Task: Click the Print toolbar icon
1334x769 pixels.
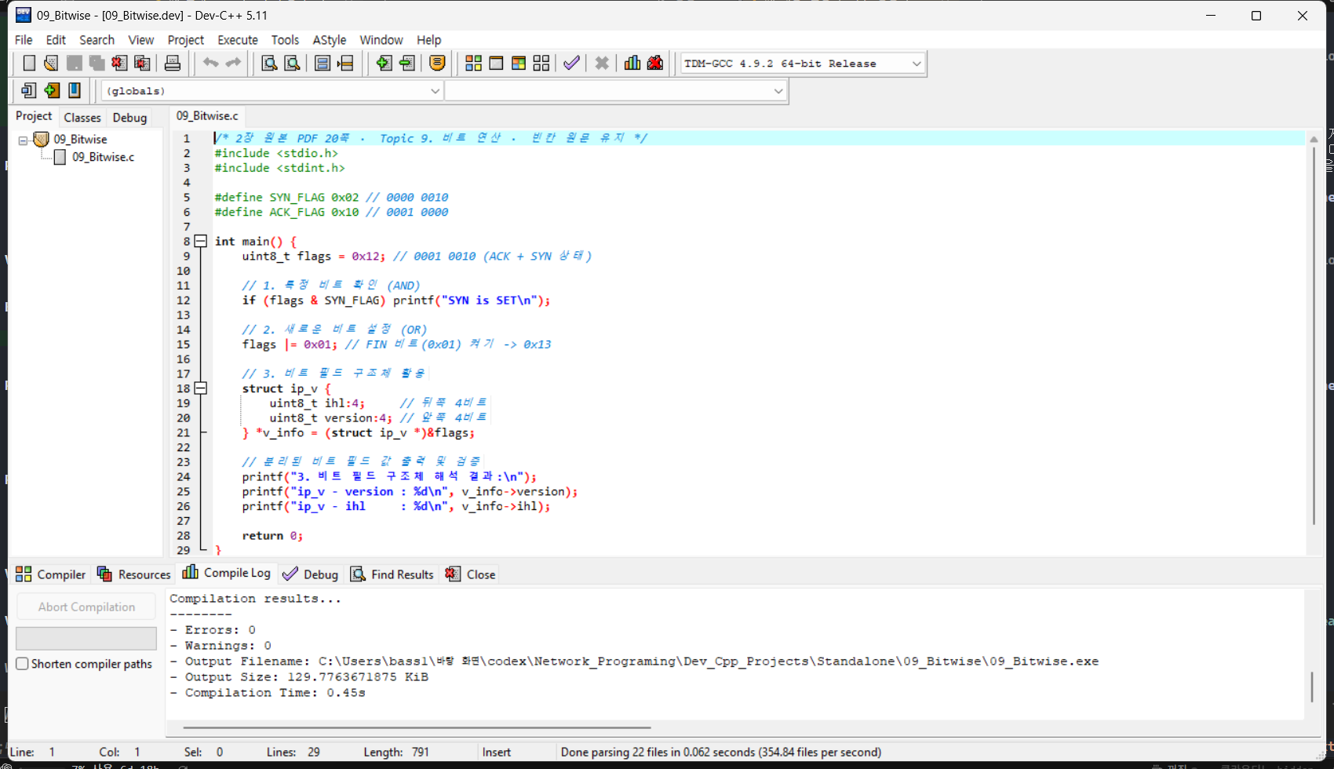Action: (173, 64)
